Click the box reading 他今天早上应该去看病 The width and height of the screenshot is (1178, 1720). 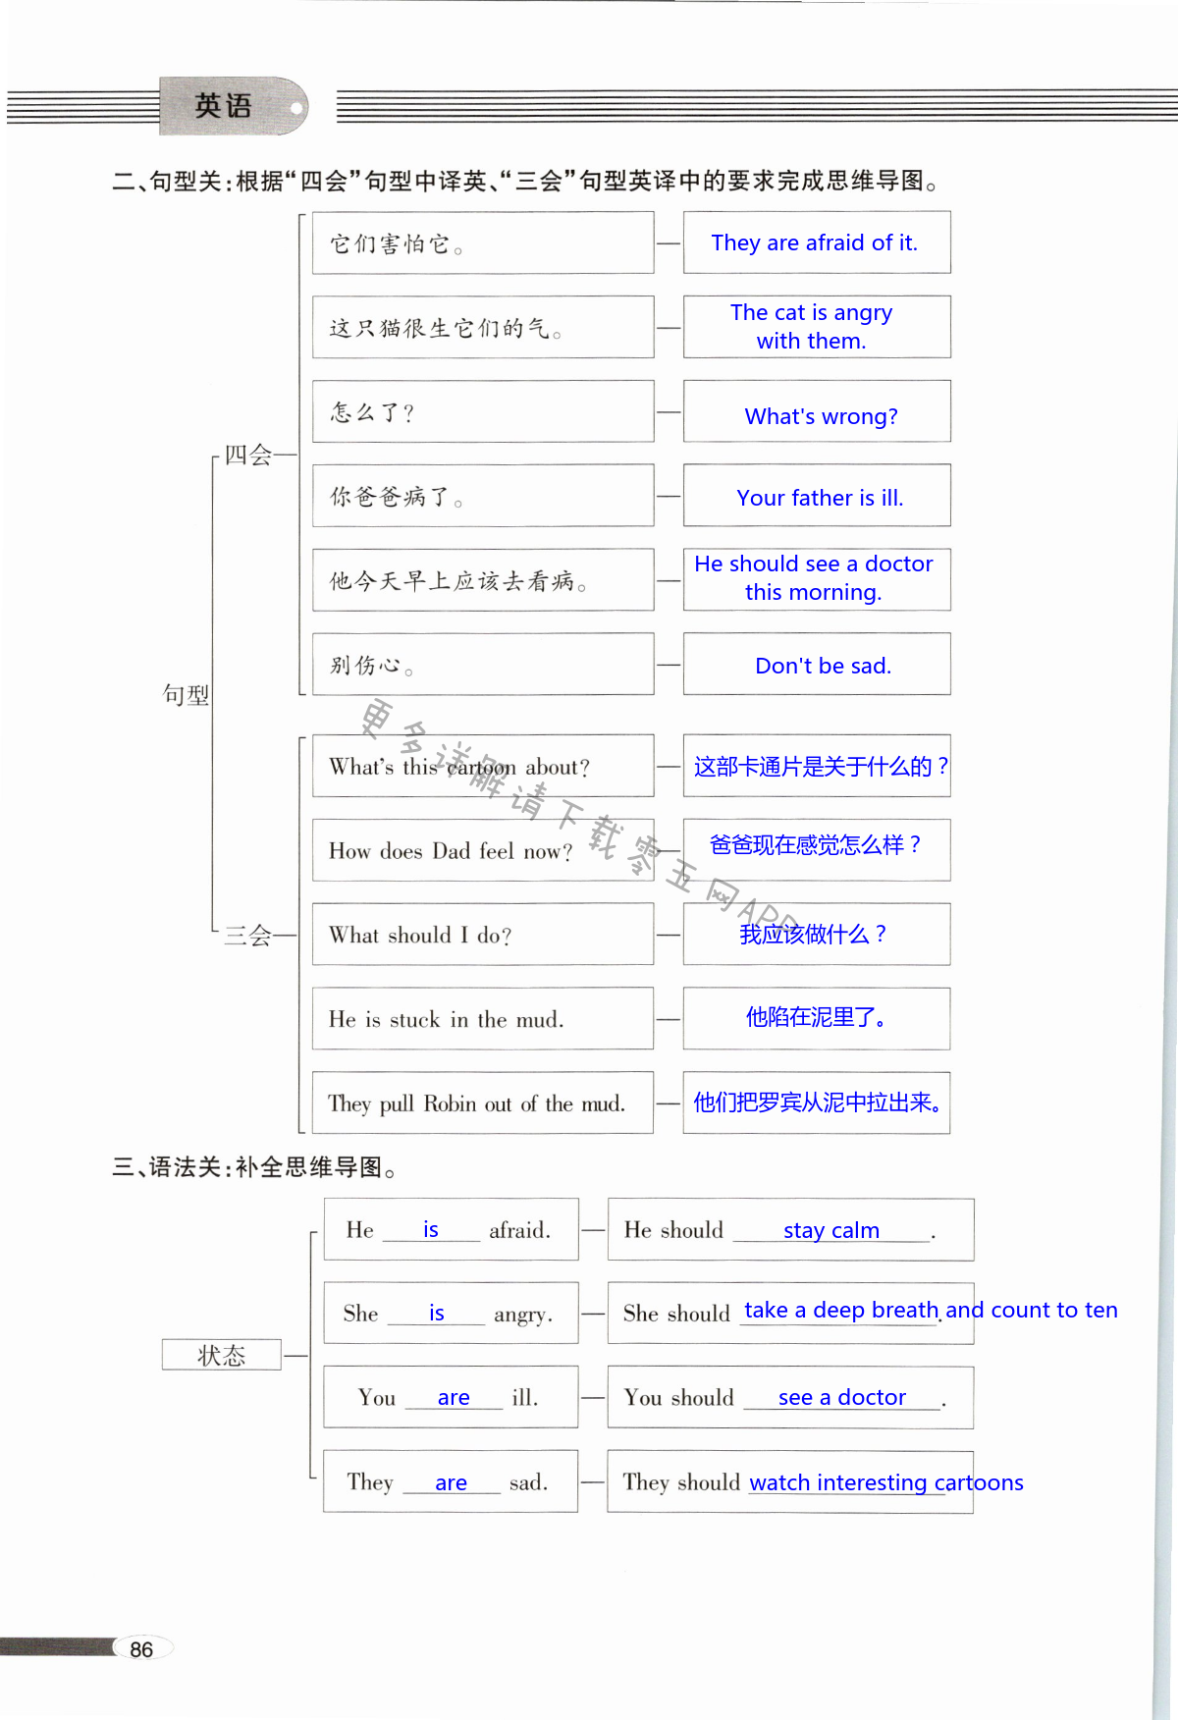pos(482,581)
